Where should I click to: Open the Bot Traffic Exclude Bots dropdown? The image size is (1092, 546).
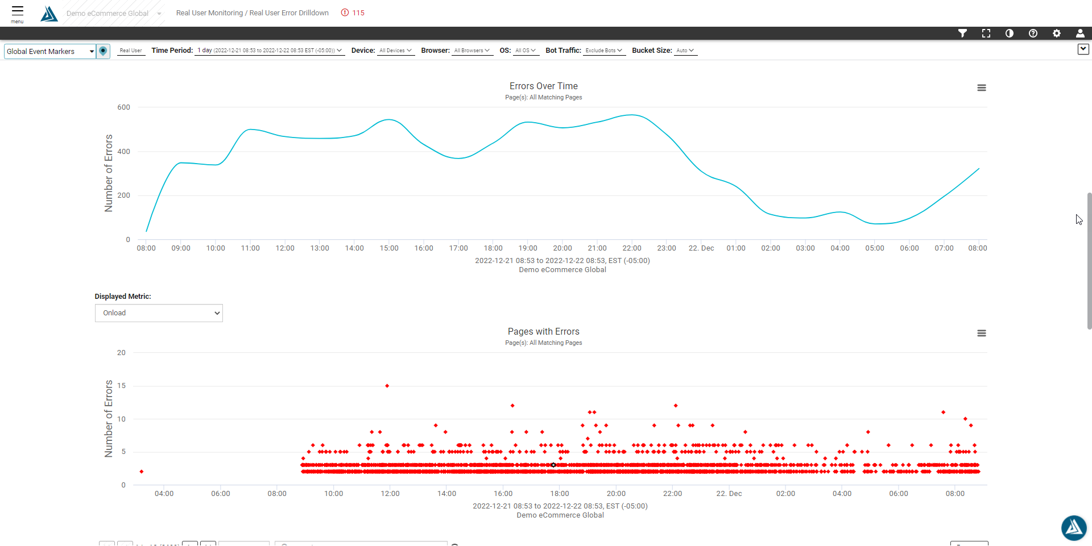point(604,51)
